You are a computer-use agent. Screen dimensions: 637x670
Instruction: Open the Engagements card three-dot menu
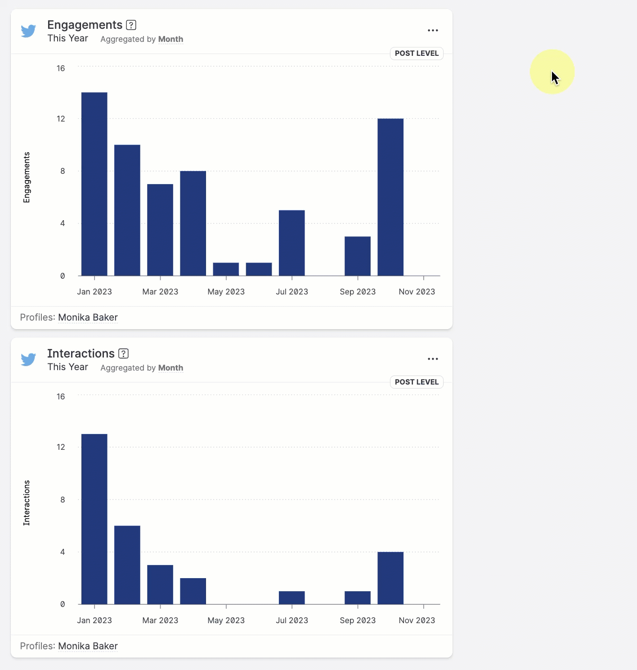tap(433, 31)
